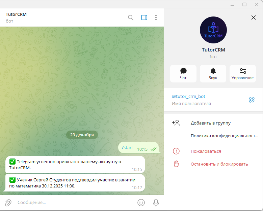Click the microphone voice message icon
This screenshot has width=263, height=211.
click(x=156, y=203)
